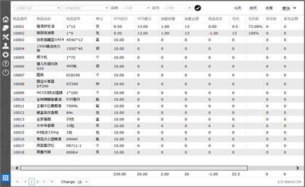Click the horizontal scrollbar right arrow
The width and height of the screenshot is (305, 187).
(297, 168)
